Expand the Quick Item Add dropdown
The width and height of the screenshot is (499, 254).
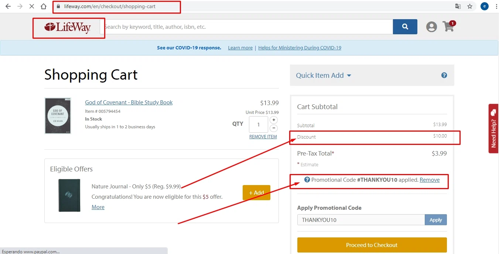324,75
